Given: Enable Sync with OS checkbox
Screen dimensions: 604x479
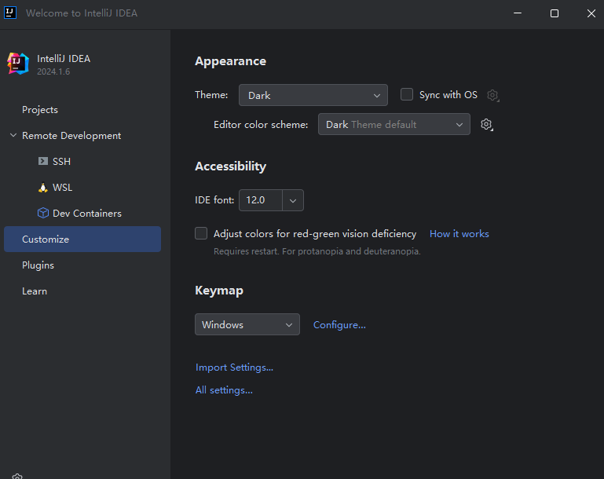Looking at the screenshot, I should click(407, 94).
